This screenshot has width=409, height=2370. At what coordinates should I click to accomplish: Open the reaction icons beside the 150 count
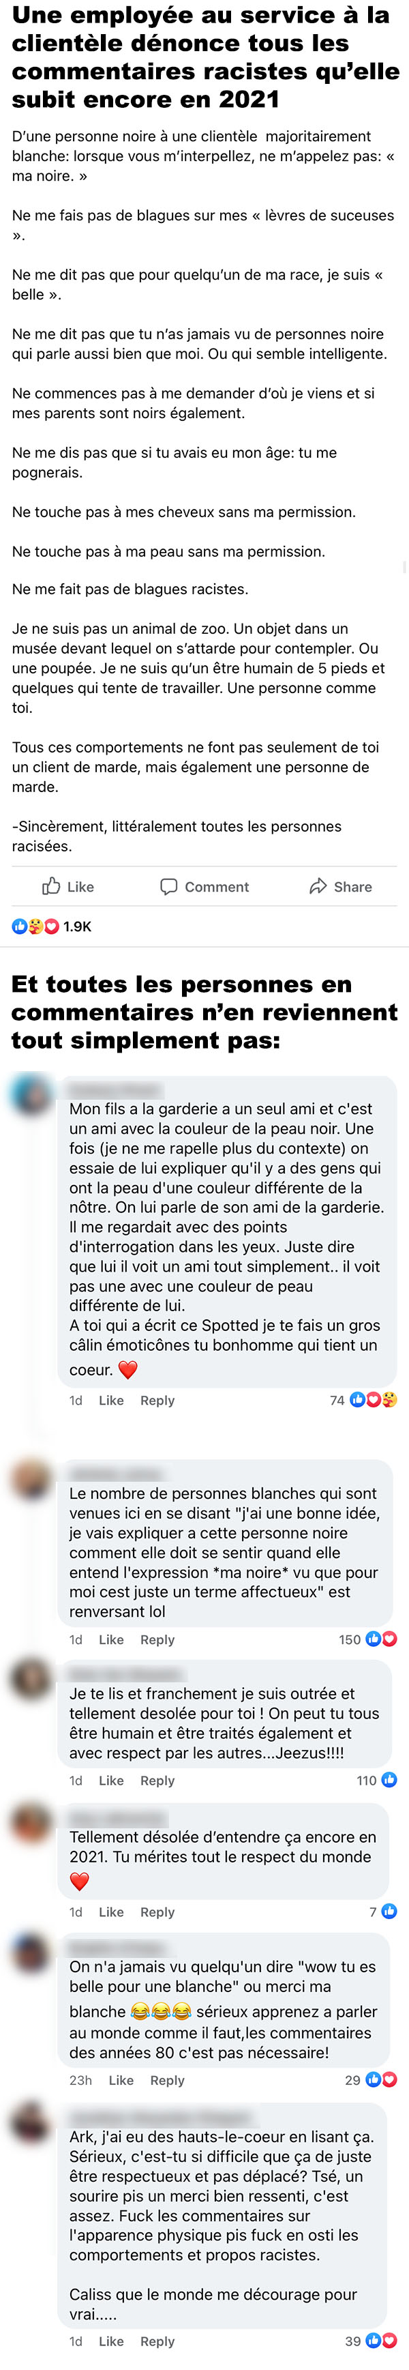pos(382,1639)
